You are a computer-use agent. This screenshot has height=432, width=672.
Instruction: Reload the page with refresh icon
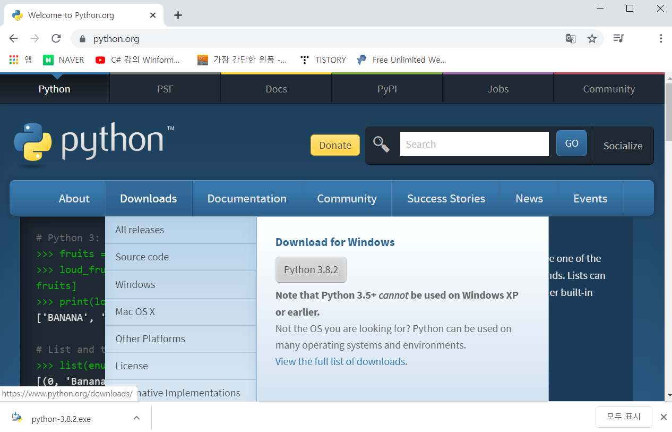pyautogui.click(x=56, y=38)
